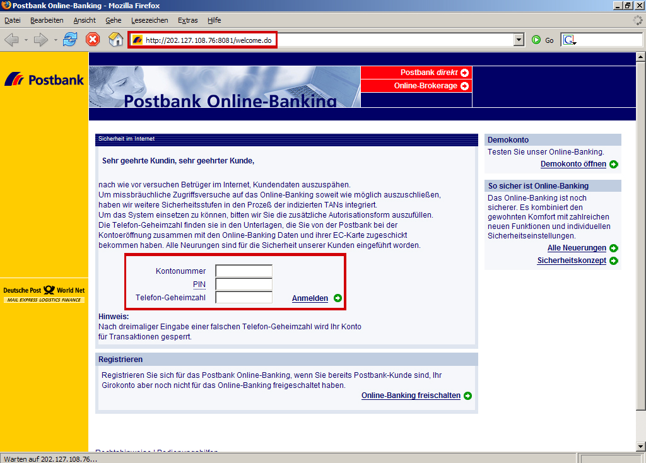The height and width of the screenshot is (463, 646).
Task: Click the Postbank direkt red button
Action: (416, 73)
